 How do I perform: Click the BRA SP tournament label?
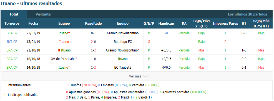[12, 33]
